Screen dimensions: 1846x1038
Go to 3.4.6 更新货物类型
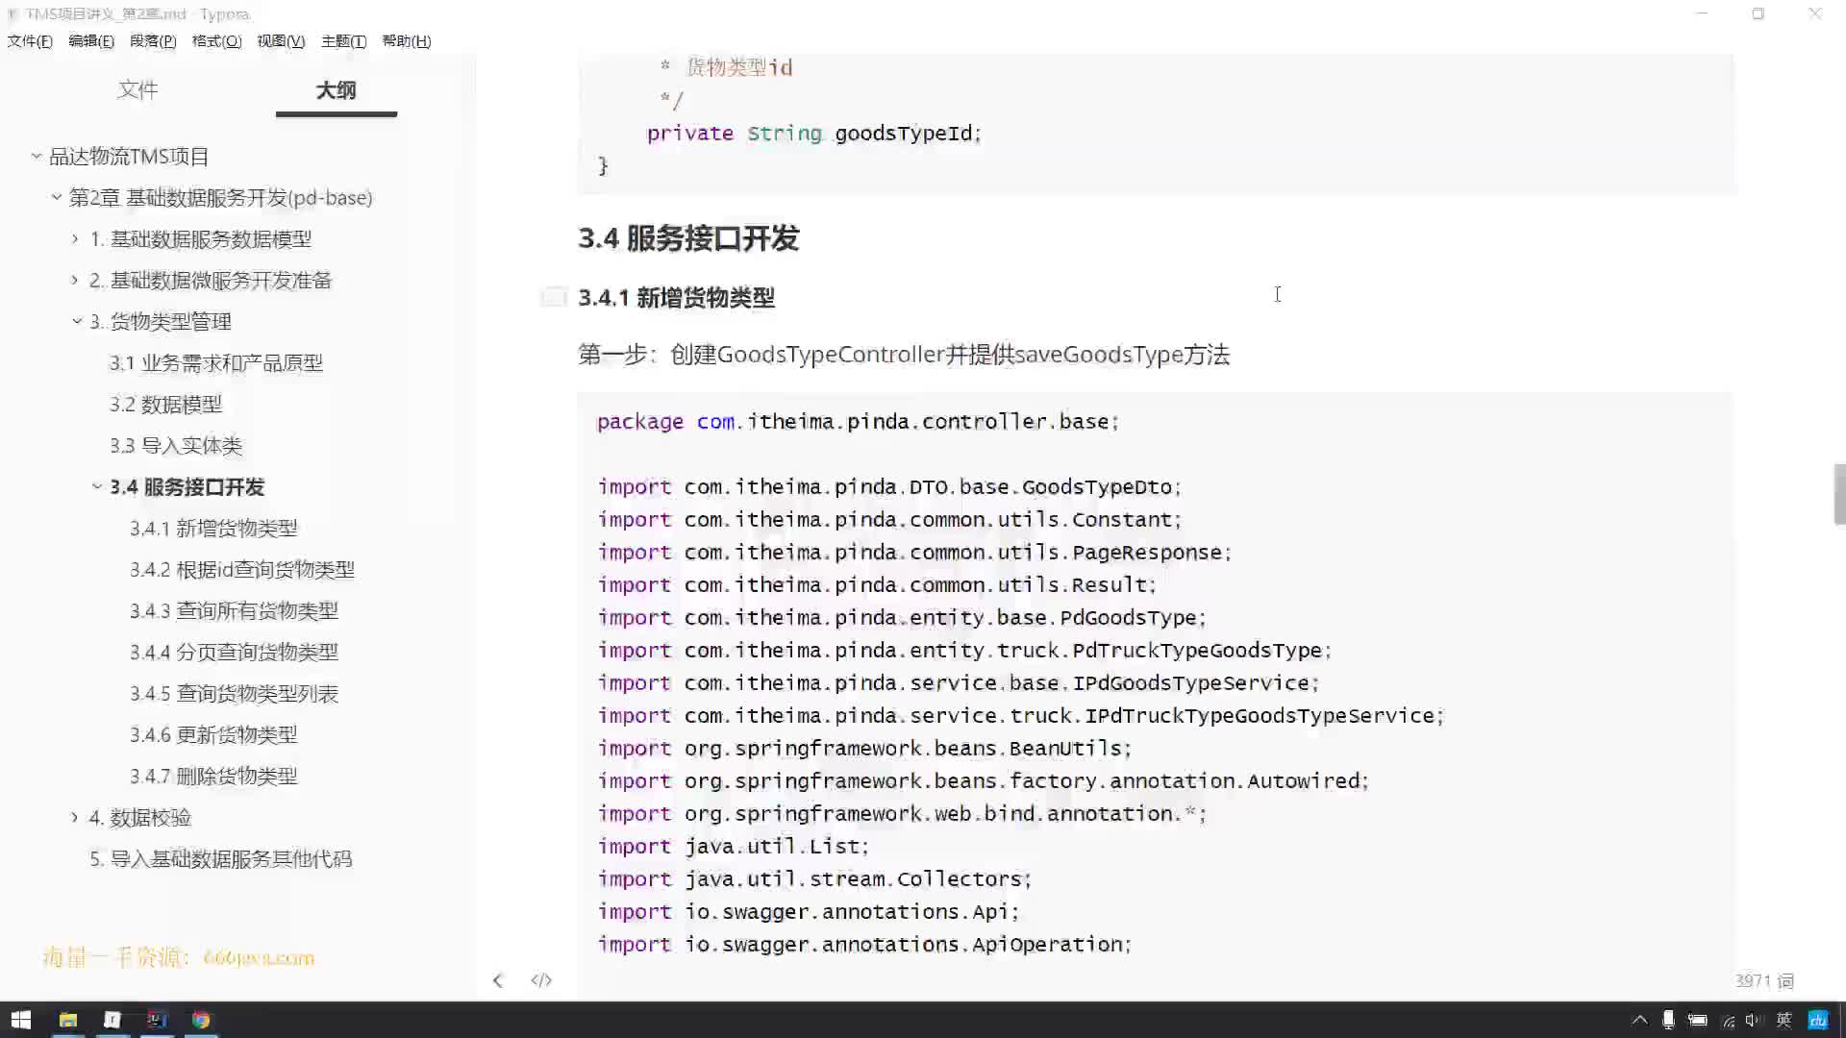pyautogui.click(x=213, y=735)
